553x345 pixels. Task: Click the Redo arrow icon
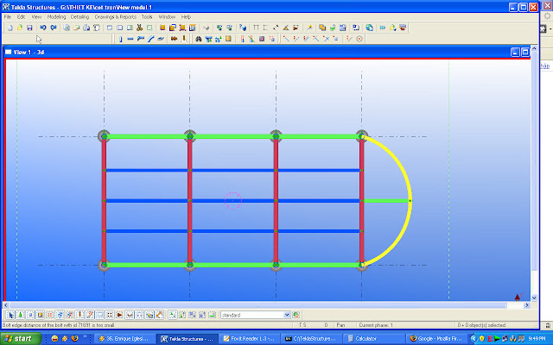pos(52,28)
